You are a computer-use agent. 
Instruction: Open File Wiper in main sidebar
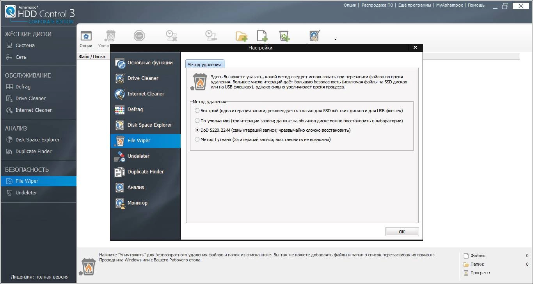(38, 181)
